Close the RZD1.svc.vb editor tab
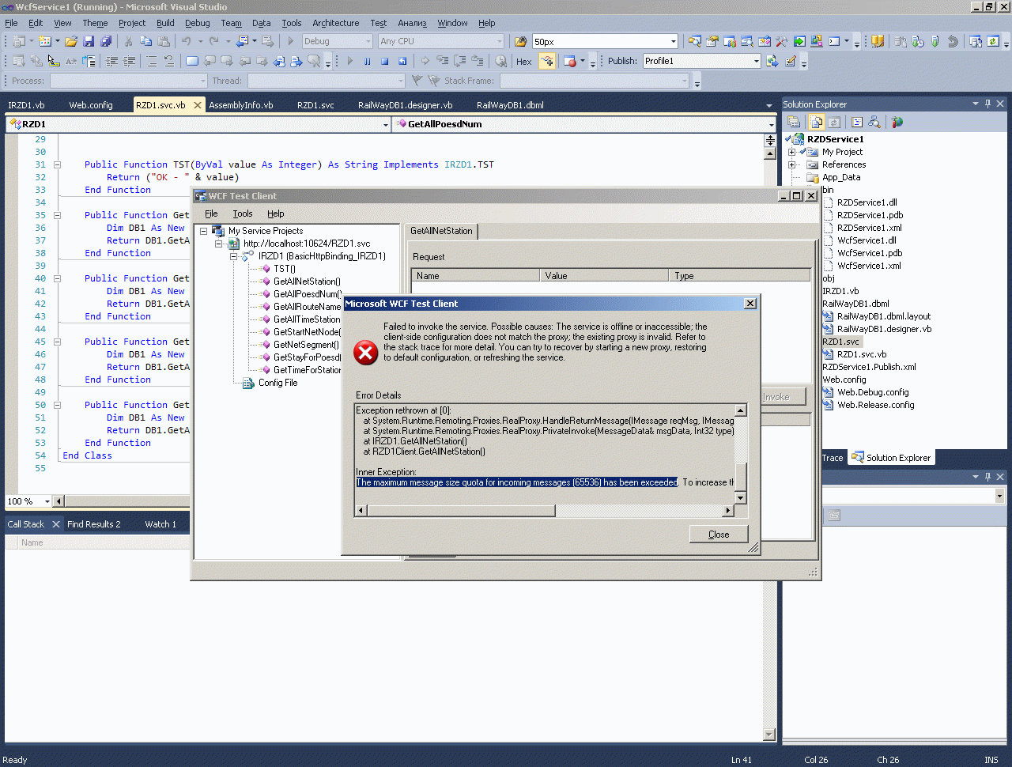This screenshot has width=1012, height=767. tap(198, 105)
